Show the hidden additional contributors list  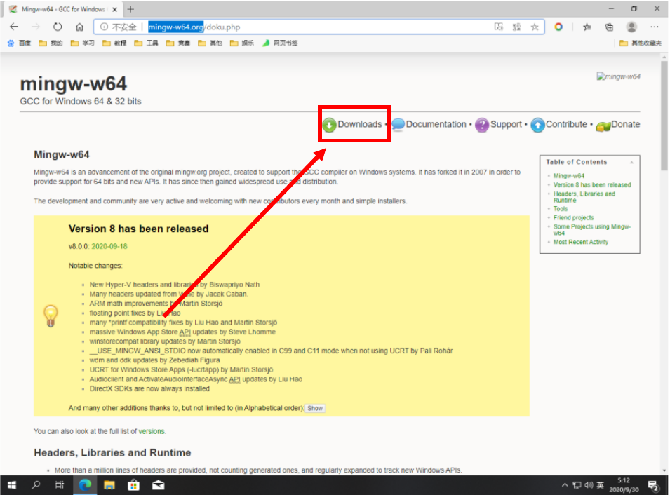(x=315, y=408)
